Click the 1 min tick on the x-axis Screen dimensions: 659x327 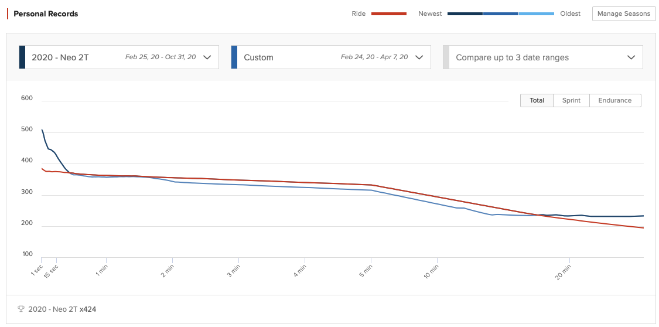pos(102,271)
